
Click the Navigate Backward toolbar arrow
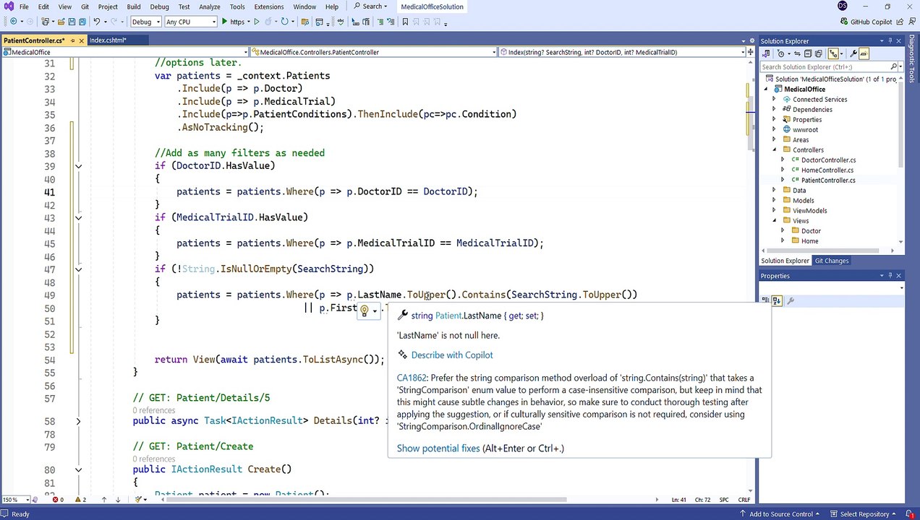coord(14,22)
